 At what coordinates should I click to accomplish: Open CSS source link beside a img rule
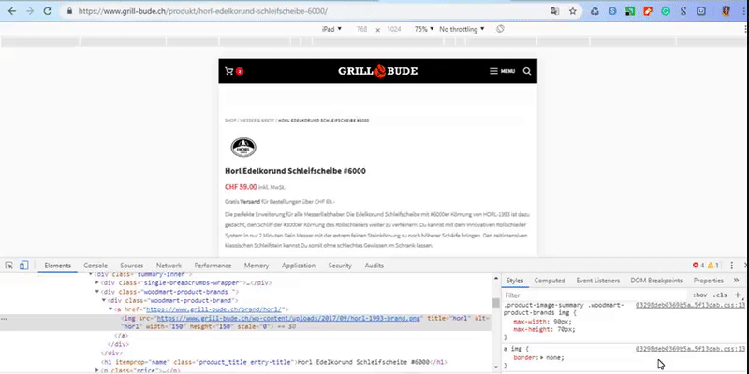click(690, 349)
